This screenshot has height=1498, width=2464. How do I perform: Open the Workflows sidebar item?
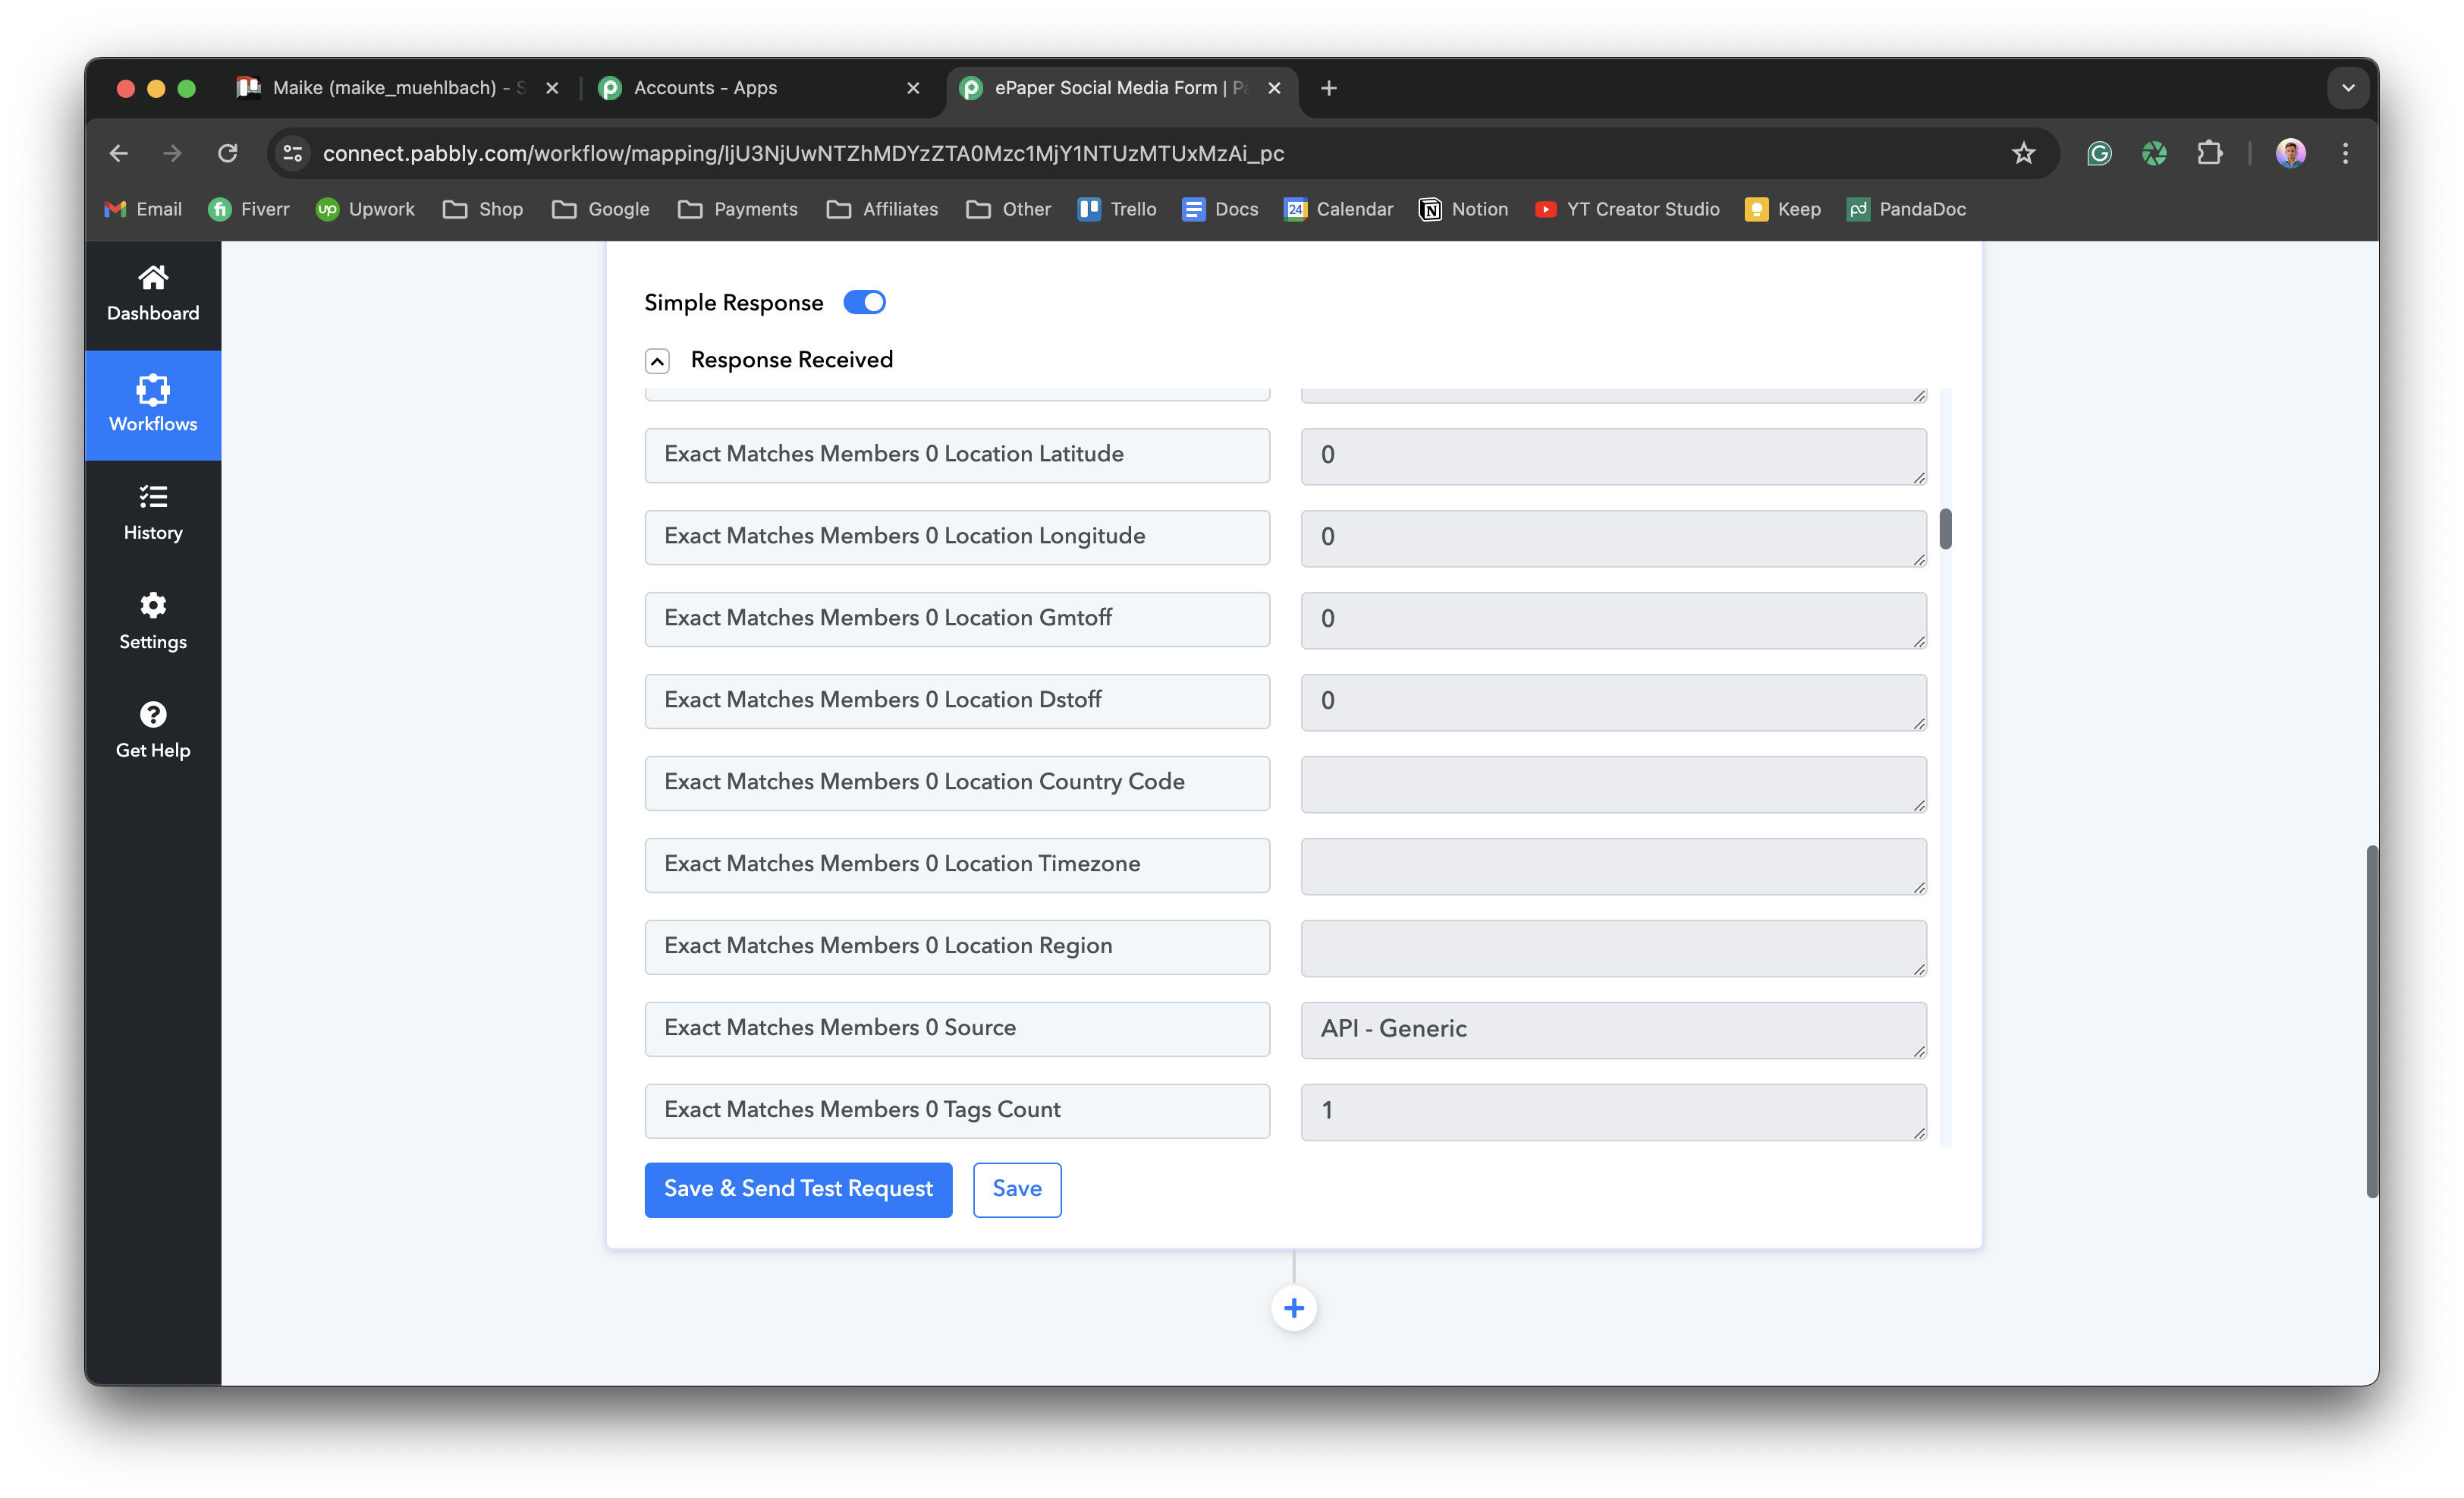pyautogui.click(x=153, y=404)
